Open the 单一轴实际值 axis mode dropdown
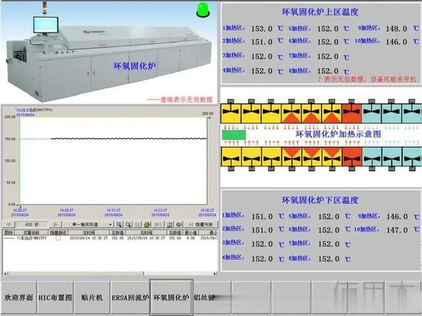Viewport: 422px width, 316px height. 88,224
